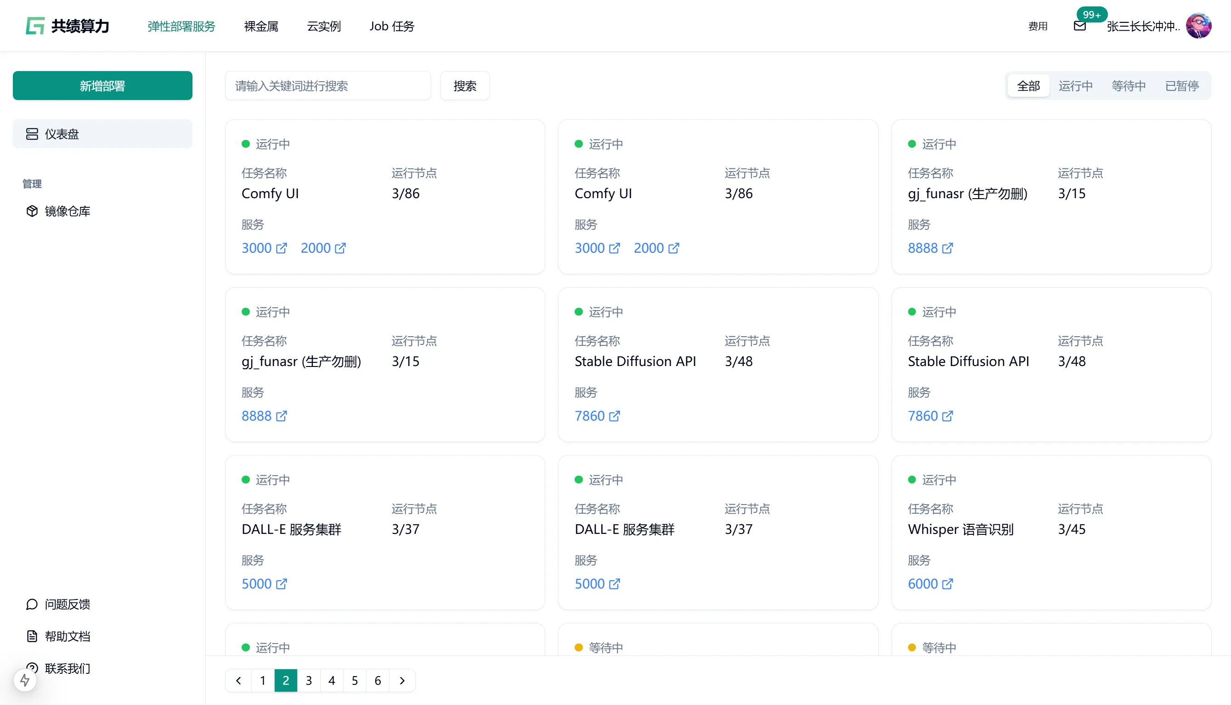Click external-link icon beside 8888 in top-right gj_funasr card
The width and height of the screenshot is (1231, 705).
coord(948,248)
